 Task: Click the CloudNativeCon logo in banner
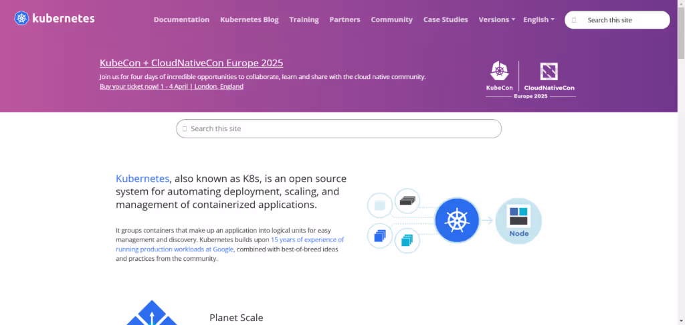(549, 76)
